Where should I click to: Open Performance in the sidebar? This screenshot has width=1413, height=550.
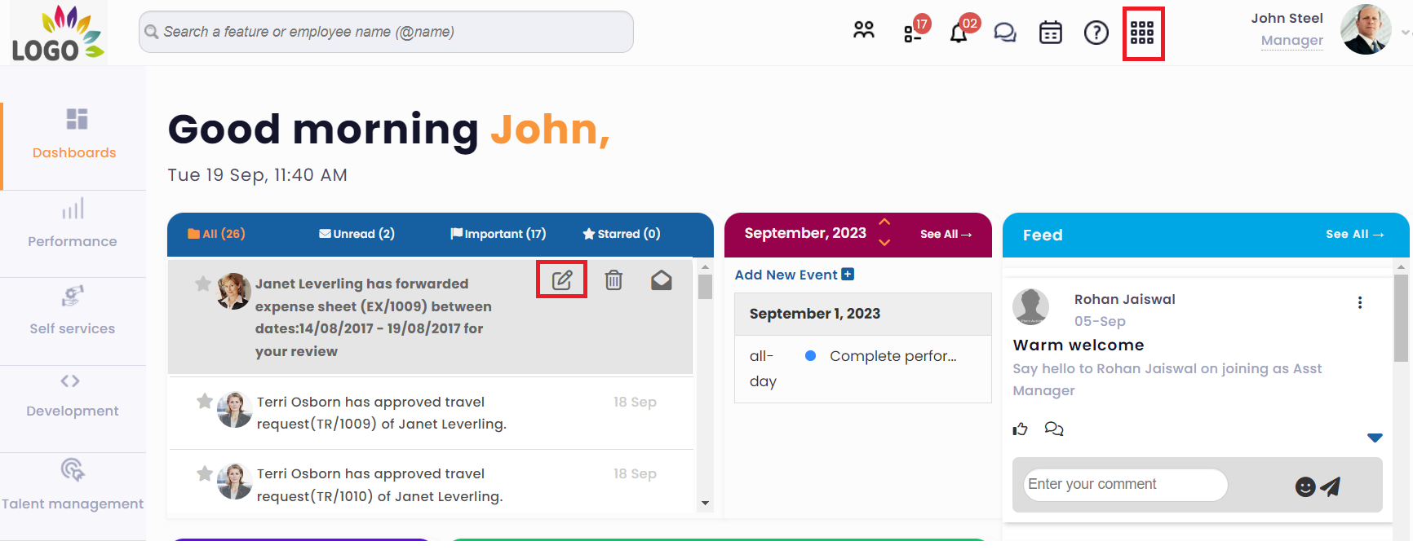73,224
